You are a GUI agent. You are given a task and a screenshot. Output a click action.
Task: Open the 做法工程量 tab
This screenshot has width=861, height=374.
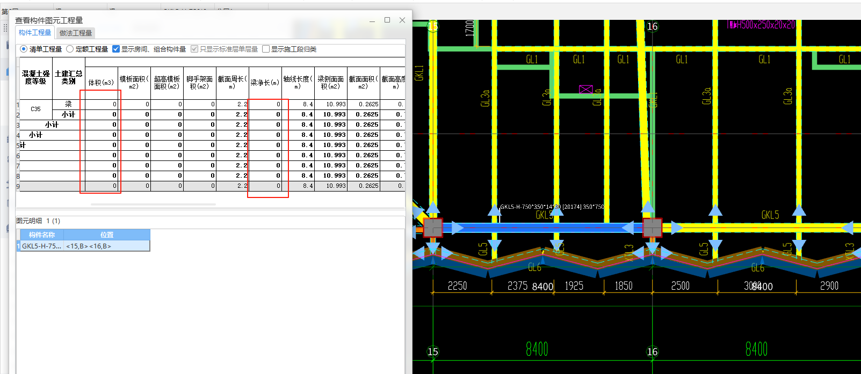point(76,33)
